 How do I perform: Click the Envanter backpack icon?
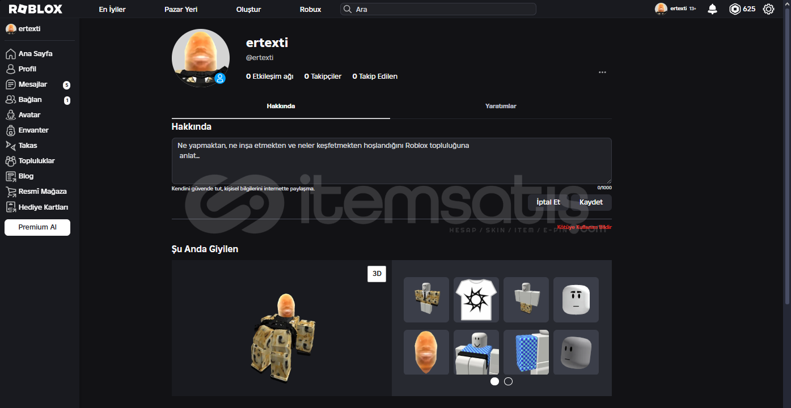[x=10, y=130]
